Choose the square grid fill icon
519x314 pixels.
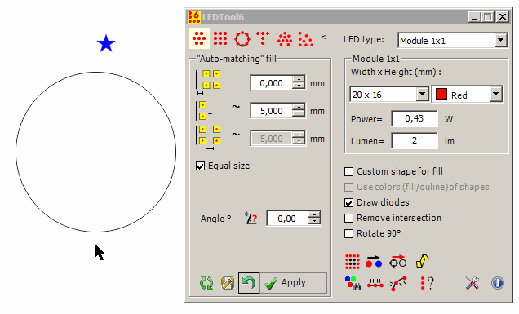point(220,38)
